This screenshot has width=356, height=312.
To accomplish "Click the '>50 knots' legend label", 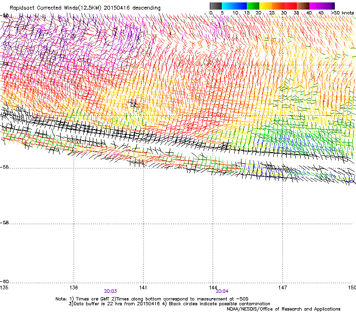I will pos(342,13).
